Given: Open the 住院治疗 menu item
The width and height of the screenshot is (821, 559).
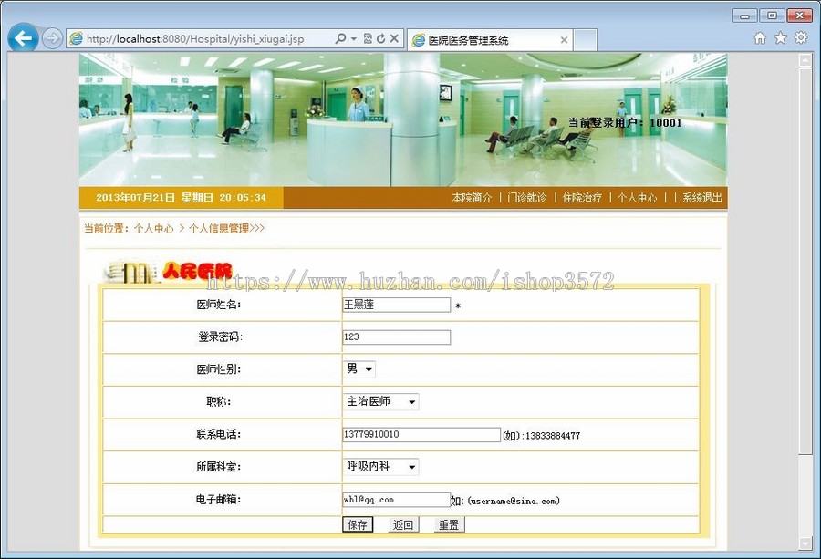Looking at the screenshot, I should pos(582,198).
